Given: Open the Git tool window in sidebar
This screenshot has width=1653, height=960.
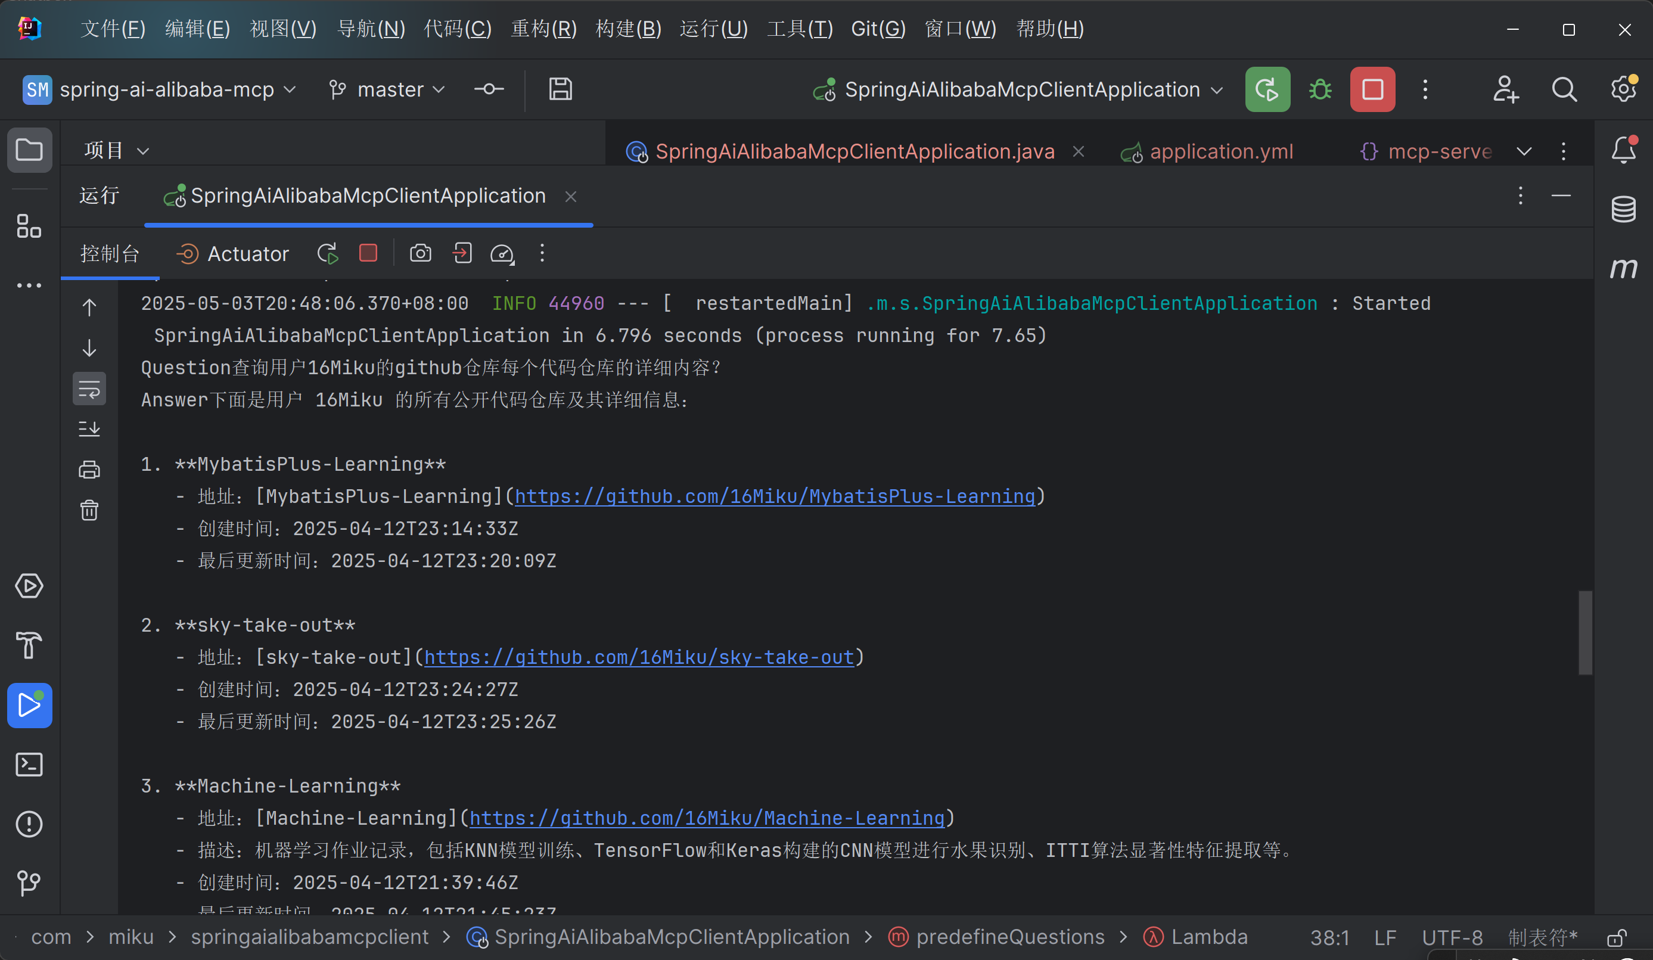Looking at the screenshot, I should click(30, 883).
